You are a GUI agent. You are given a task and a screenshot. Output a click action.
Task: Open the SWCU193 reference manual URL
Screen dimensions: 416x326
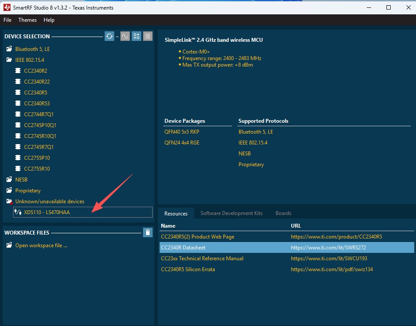tap(329, 258)
